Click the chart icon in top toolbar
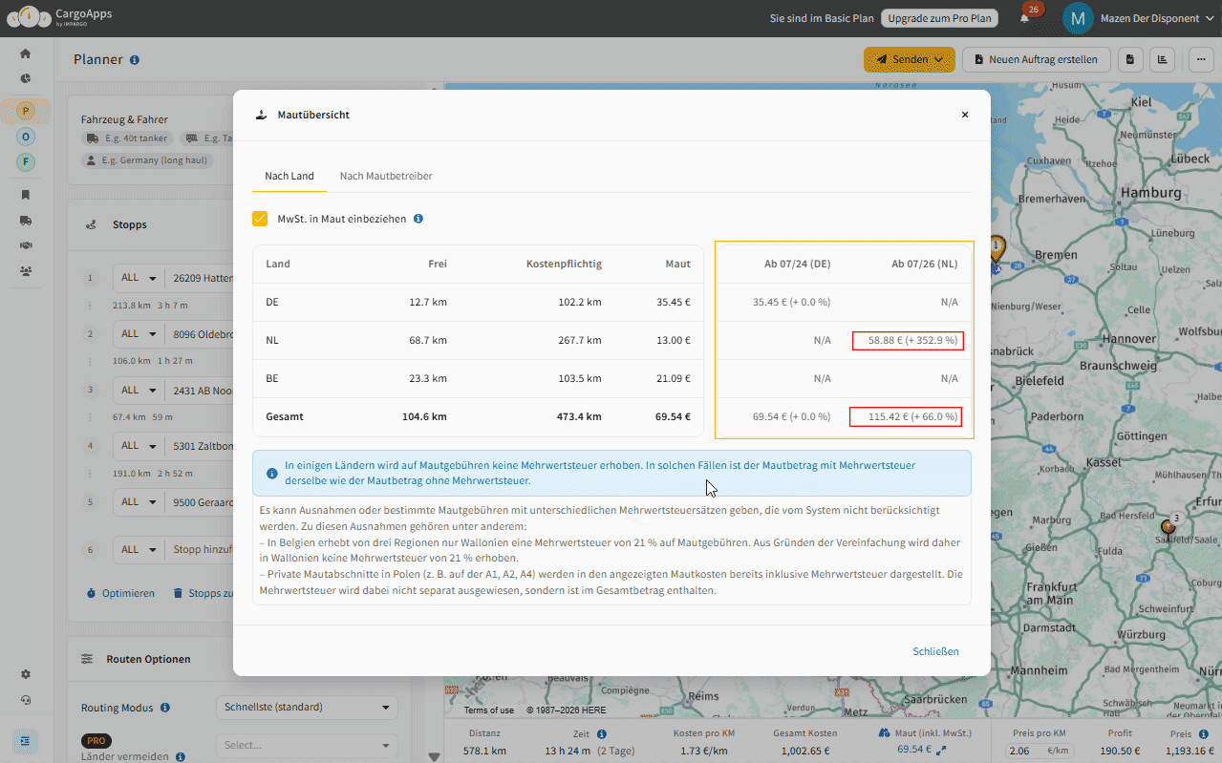The image size is (1222, 763). (x=1162, y=59)
